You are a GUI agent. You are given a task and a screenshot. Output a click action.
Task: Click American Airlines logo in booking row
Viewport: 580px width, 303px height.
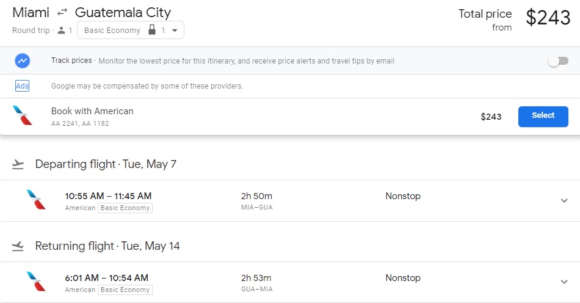tap(23, 115)
